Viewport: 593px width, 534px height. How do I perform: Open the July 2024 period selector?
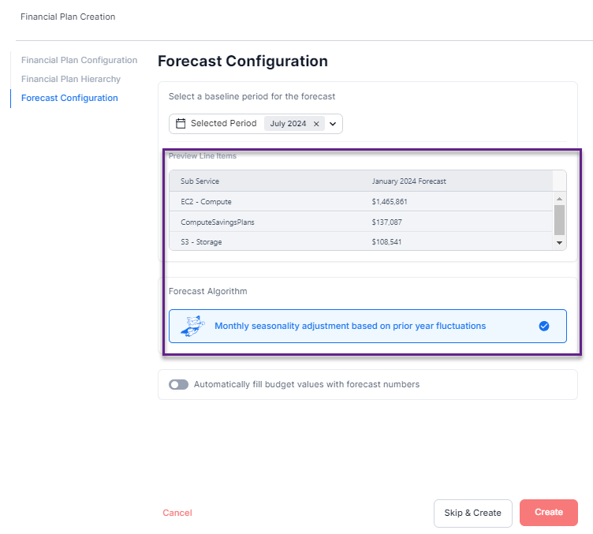pyautogui.click(x=288, y=124)
